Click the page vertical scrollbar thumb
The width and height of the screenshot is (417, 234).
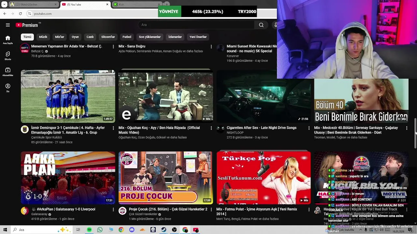coord(415,133)
